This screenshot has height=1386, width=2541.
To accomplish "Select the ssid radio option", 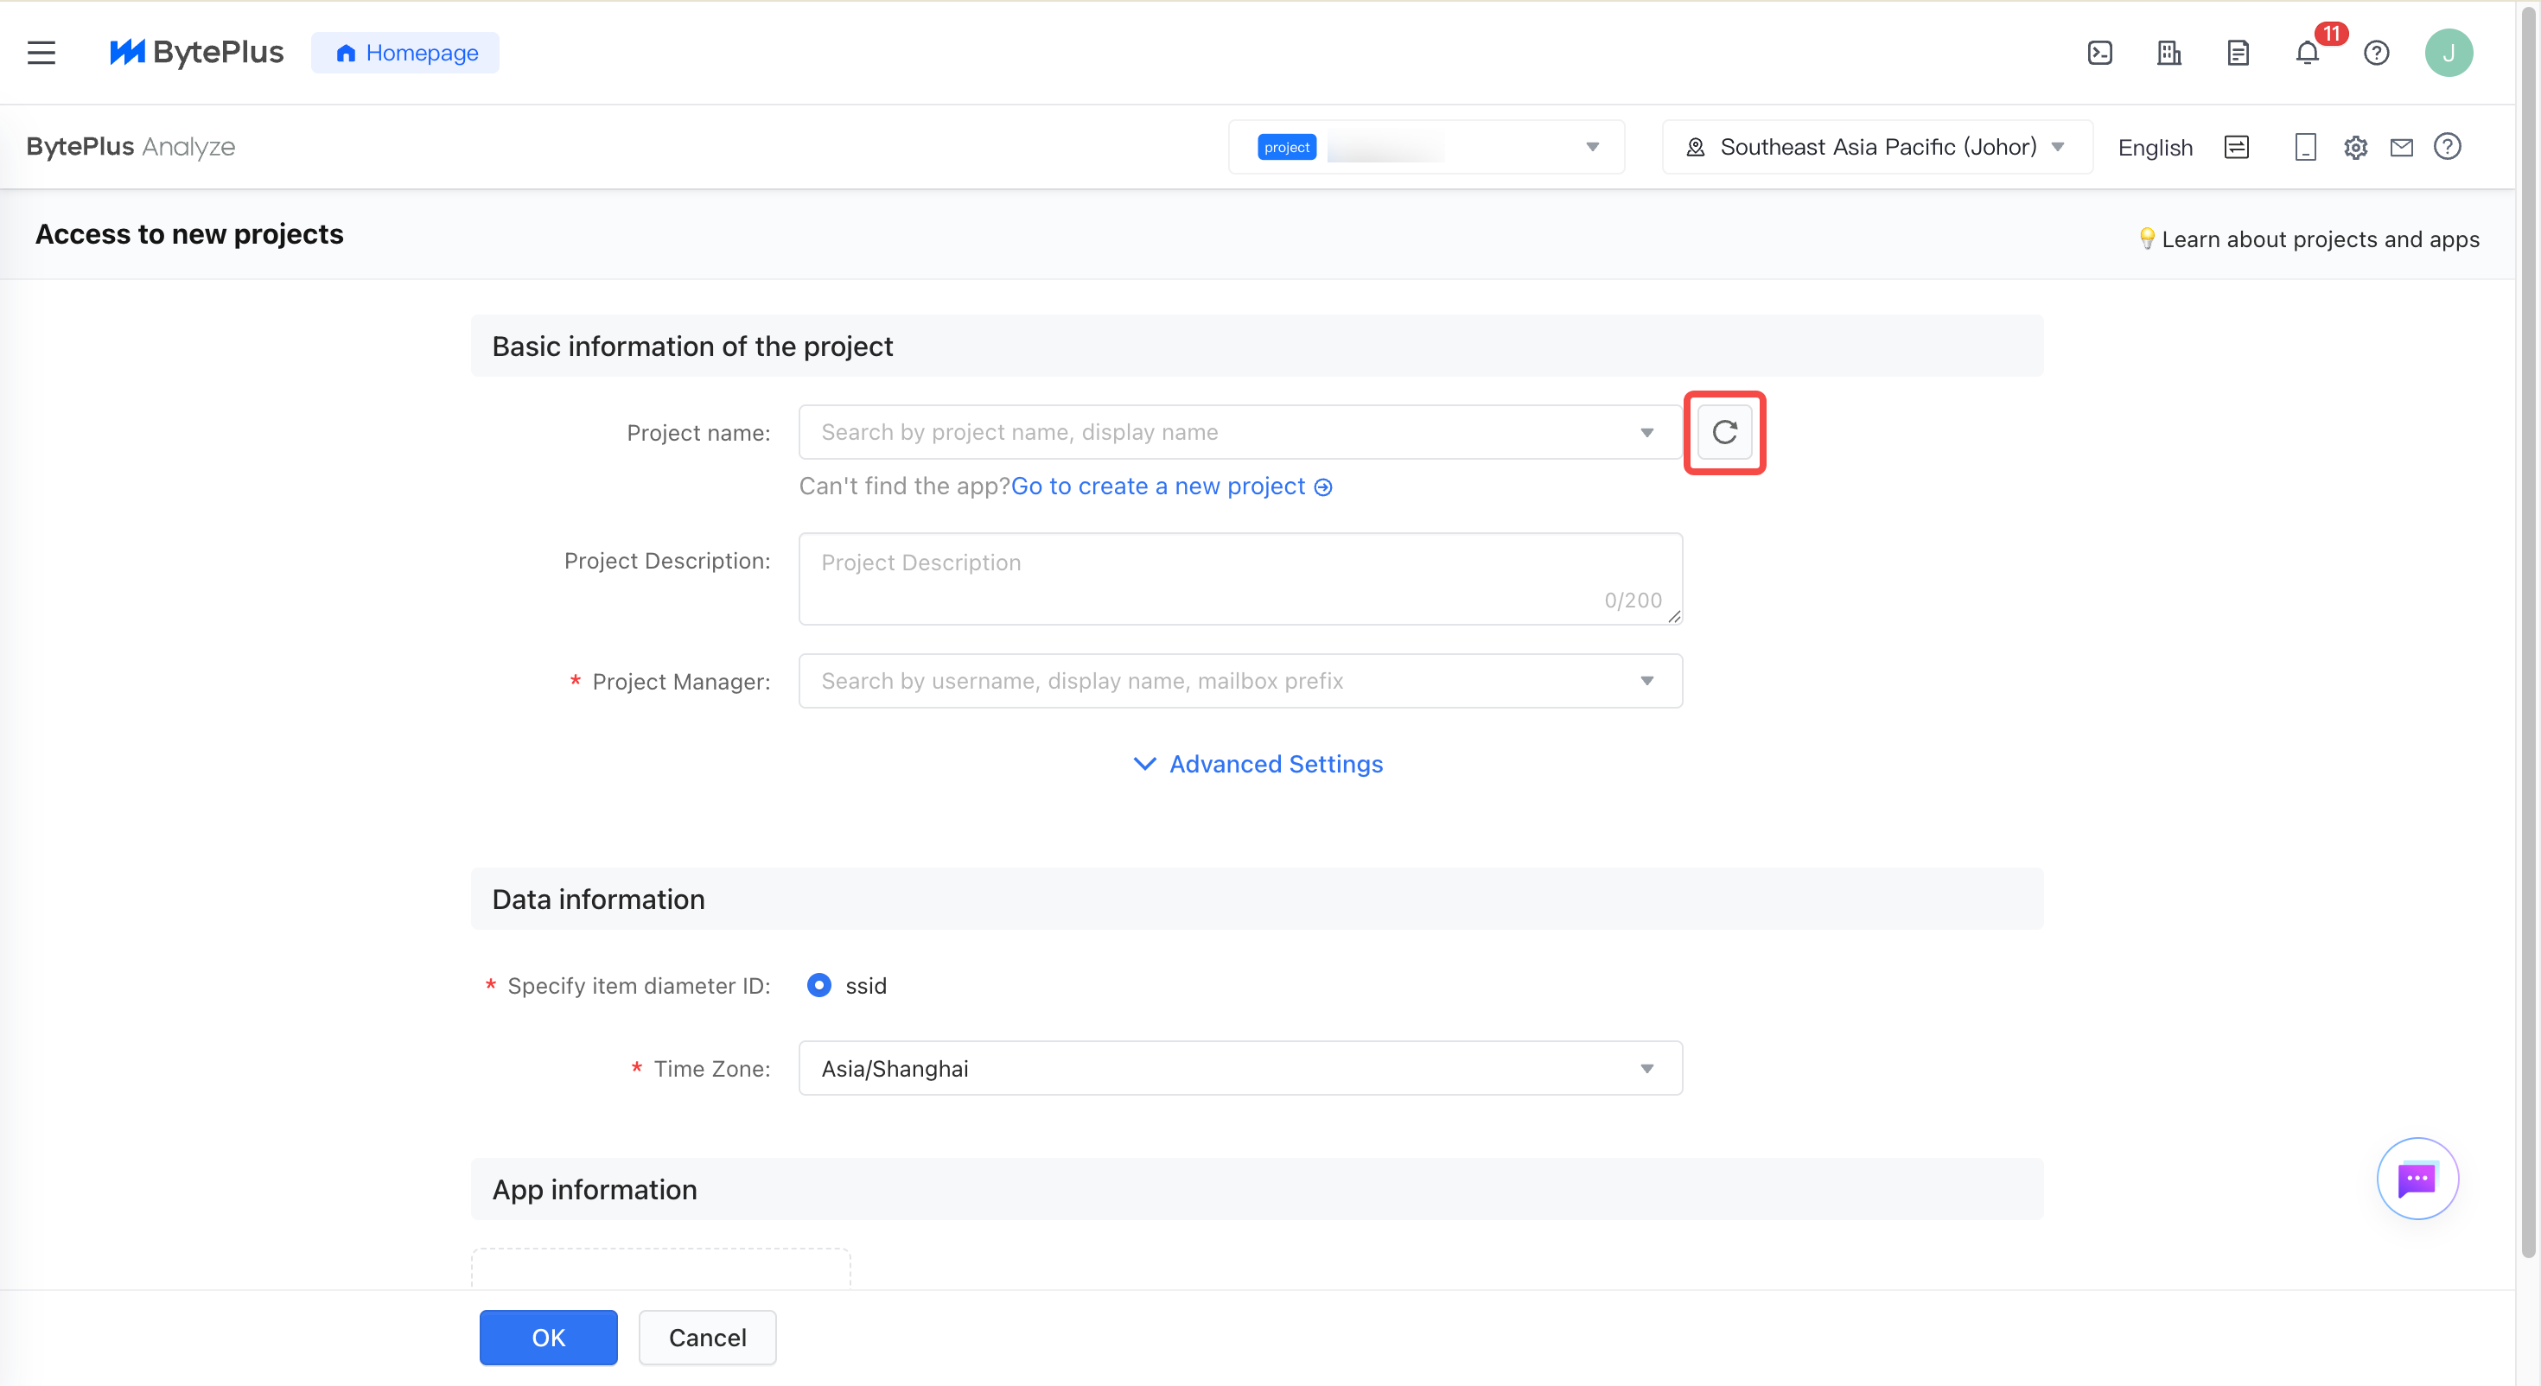I will (818, 985).
